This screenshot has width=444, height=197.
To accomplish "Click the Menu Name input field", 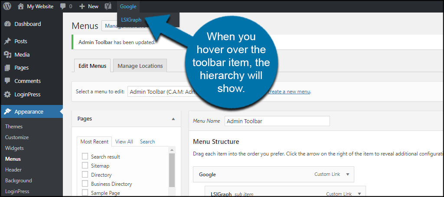I will [277, 121].
